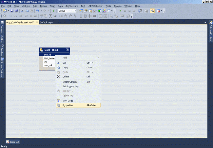This screenshot has width=213, height=148.
Task: Open the Server Explorer side panel
Action: click(x=2, y=67)
